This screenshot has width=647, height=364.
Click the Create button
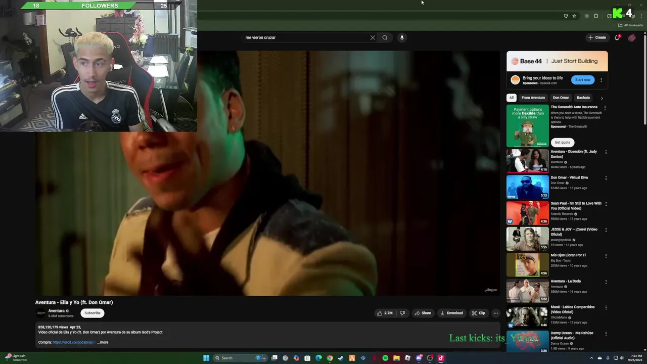point(597,37)
